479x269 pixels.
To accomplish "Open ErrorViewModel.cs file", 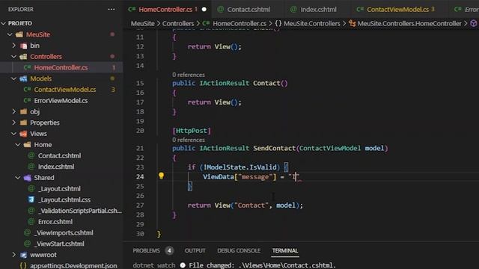I will pos(61,100).
